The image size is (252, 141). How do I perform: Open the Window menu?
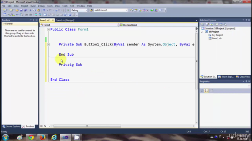(x=80, y=6)
